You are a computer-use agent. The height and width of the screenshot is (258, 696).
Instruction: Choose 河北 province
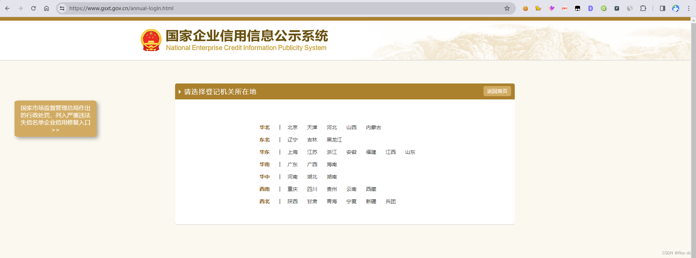[x=332, y=127]
